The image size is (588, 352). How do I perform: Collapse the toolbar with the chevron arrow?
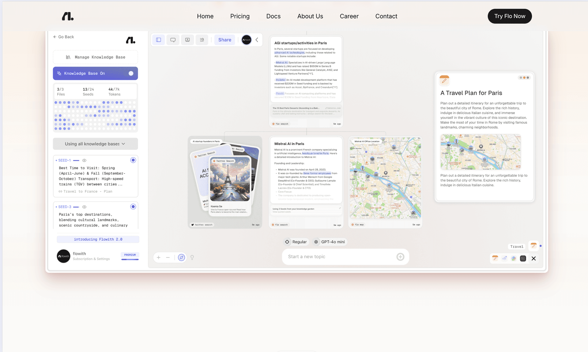point(257,40)
